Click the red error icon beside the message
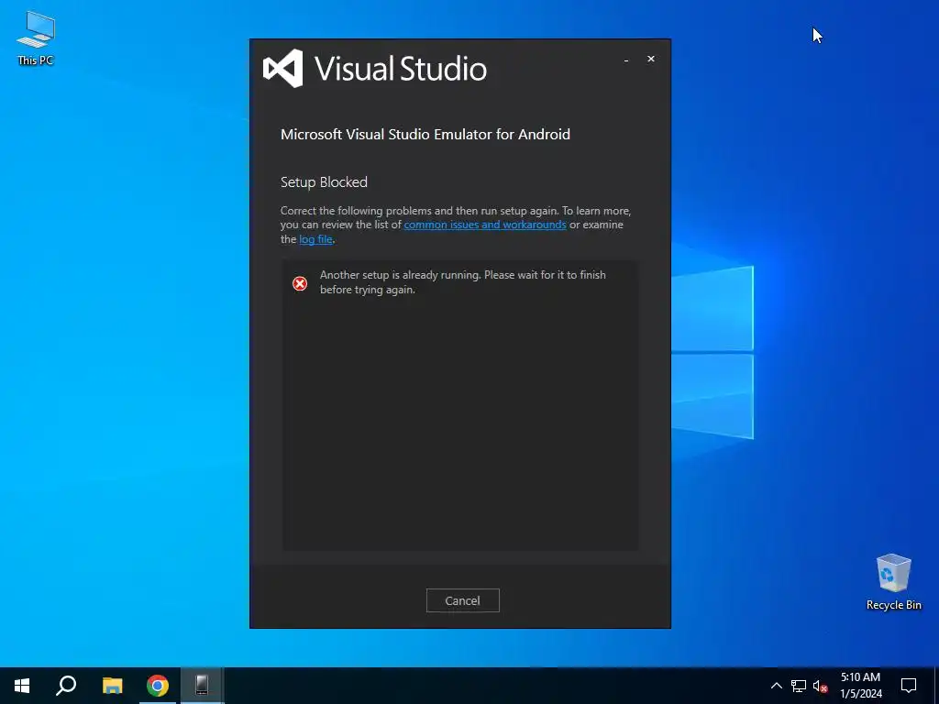 click(300, 283)
